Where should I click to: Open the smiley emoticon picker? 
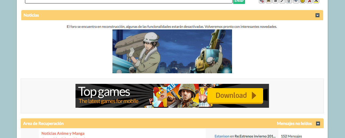(x=302, y=1)
